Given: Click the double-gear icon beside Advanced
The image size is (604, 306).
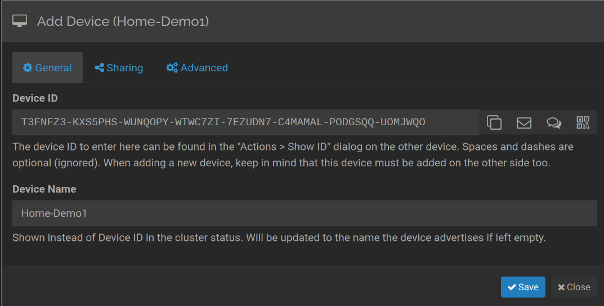Looking at the screenshot, I should point(172,68).
